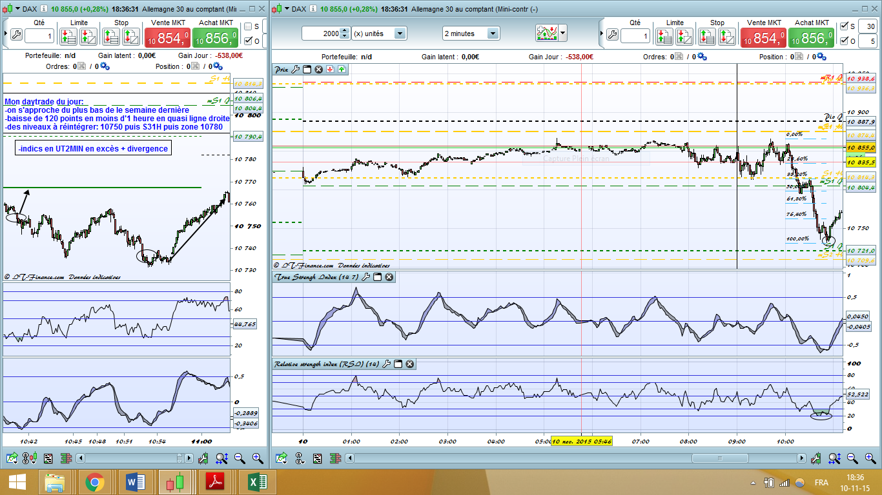Open the indicator chart icon in the right toolbar
Image resolution: width=882 pixels, height=495 pixels.
click(546, 33)
